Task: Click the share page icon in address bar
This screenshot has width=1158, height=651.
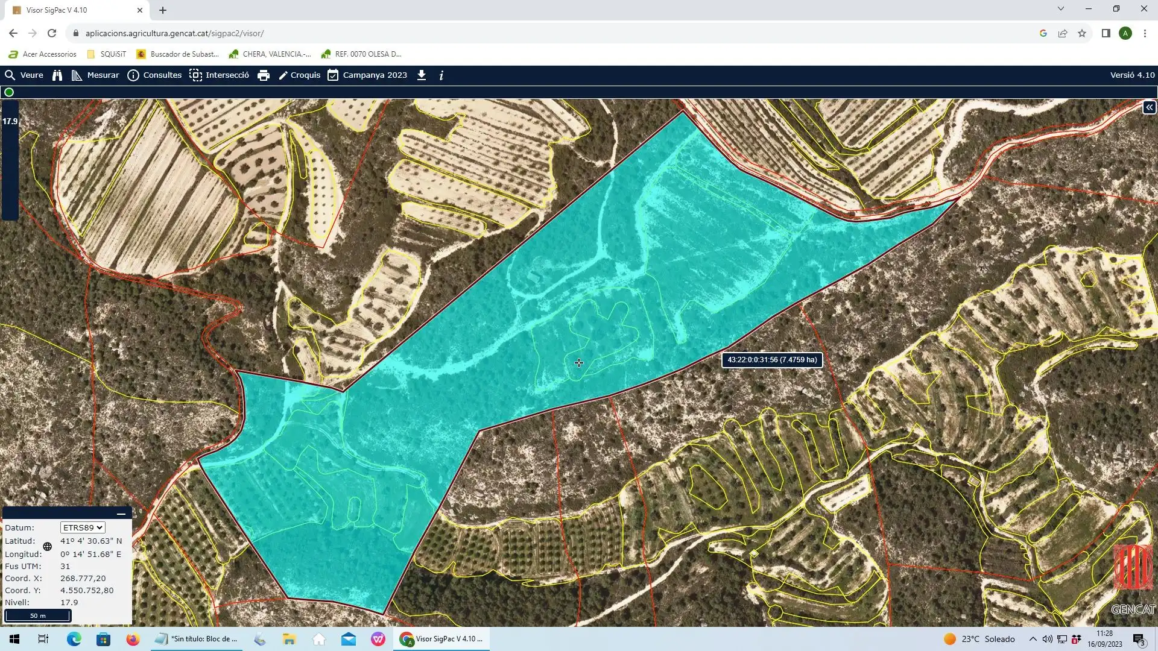Action: click(1063, 34)
